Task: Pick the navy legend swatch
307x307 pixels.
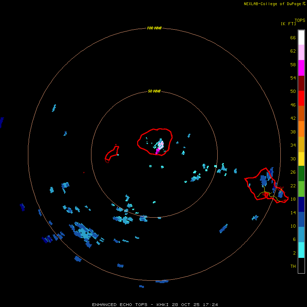Action: pyautogui.click(x=301, y=204)
